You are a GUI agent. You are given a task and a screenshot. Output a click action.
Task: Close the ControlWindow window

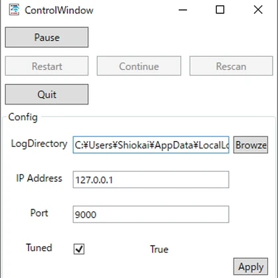pos(258,10)
